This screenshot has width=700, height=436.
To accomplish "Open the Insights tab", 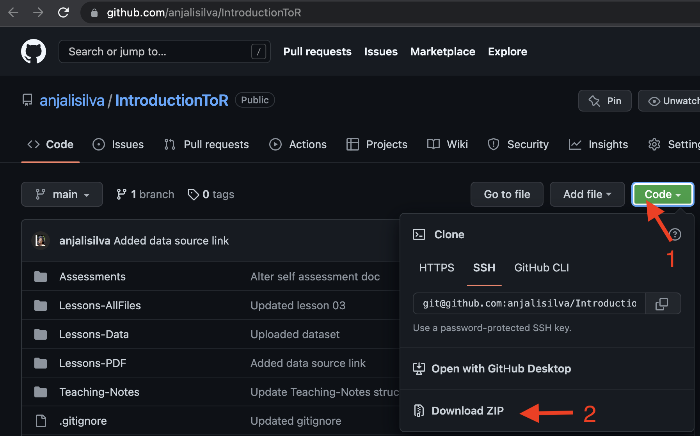I will click(x=599, y=144).
